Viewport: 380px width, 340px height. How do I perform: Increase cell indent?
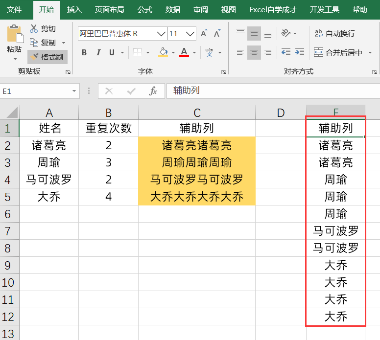coord(300,52)
